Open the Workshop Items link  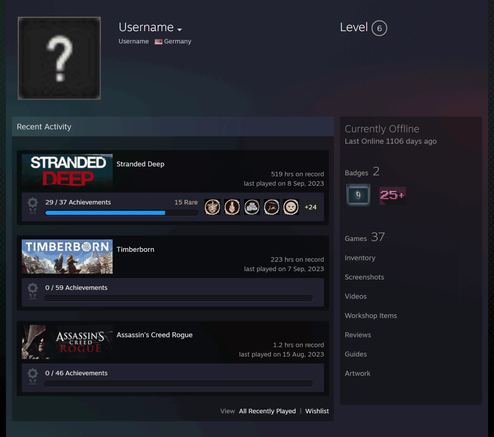(371, 316)
